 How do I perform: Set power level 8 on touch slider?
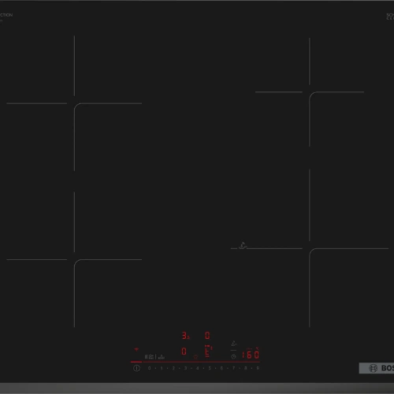pos(246,368)
